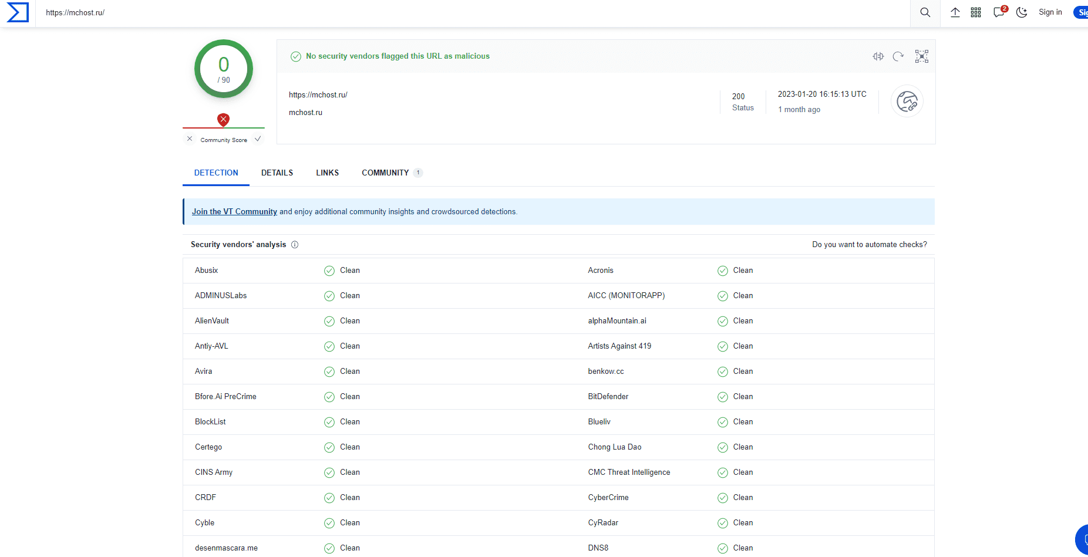Click the URL globe link icon
This screenshot has height=557, width=1088.
[x=907, y=102]
